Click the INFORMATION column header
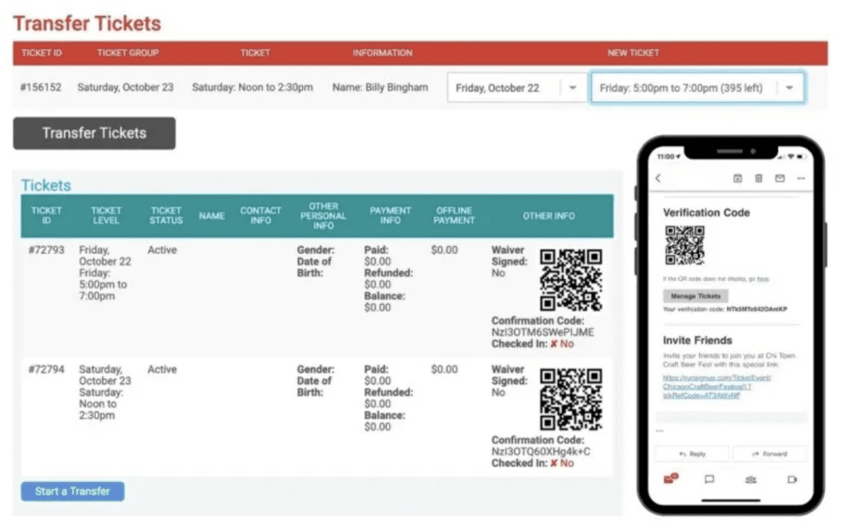This screenshot has height=527, width=850. click(x=382, y=53)
